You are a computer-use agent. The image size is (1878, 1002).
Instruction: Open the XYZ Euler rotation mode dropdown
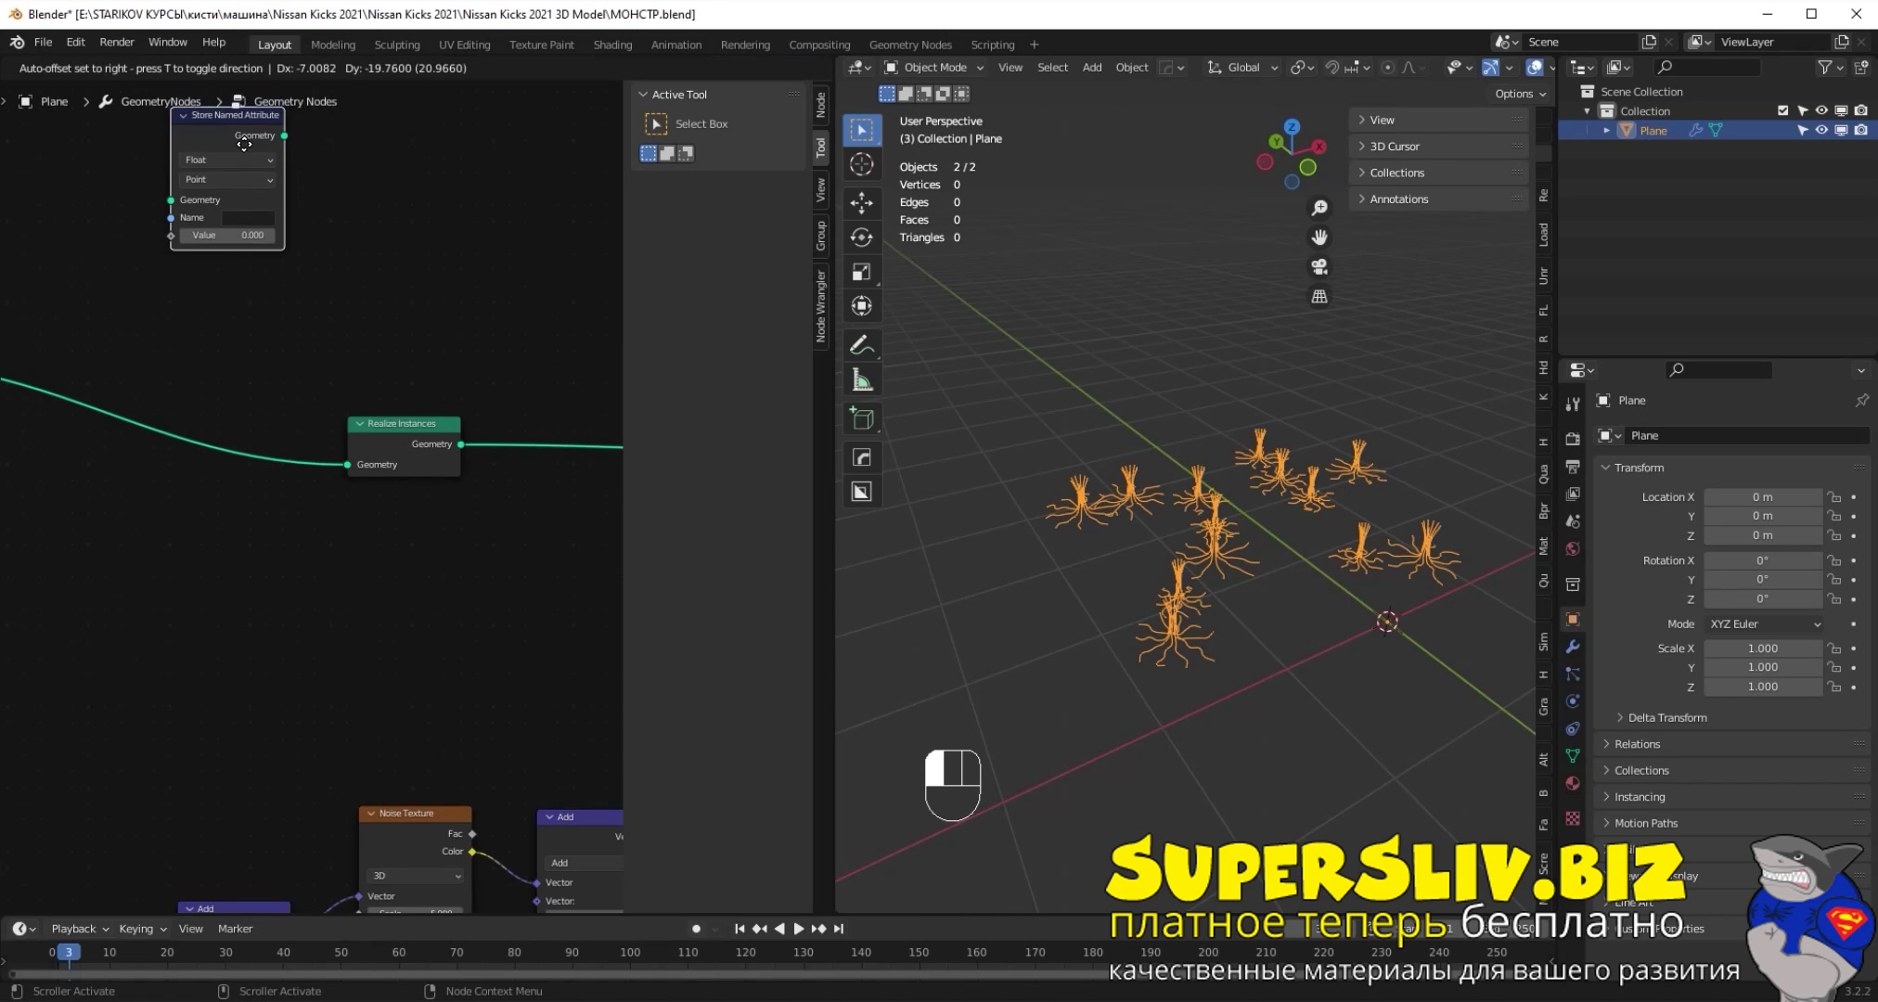pos(1765,624)
